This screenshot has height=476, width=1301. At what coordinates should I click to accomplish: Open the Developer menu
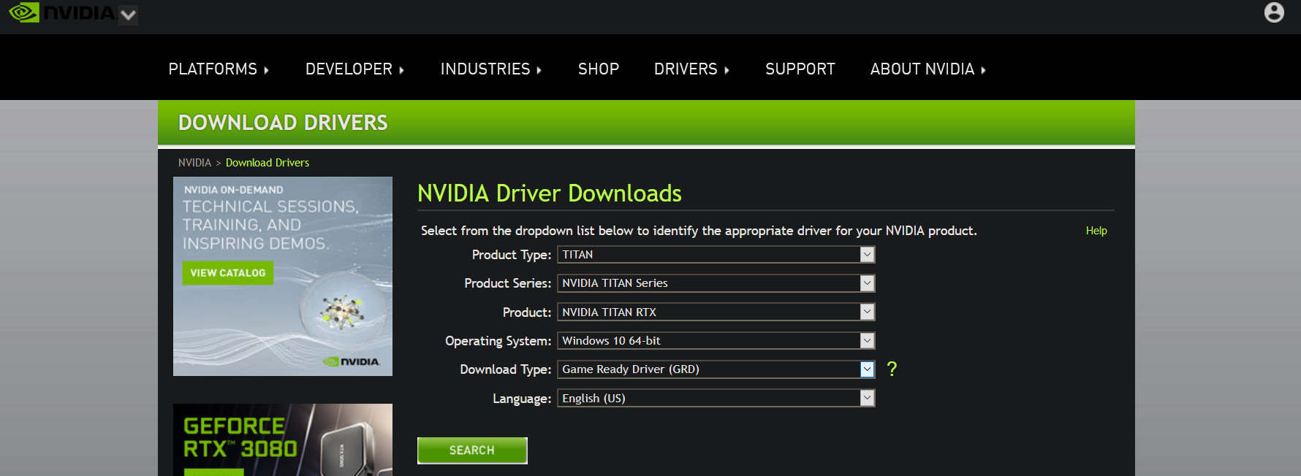click(x=354, y=69)
